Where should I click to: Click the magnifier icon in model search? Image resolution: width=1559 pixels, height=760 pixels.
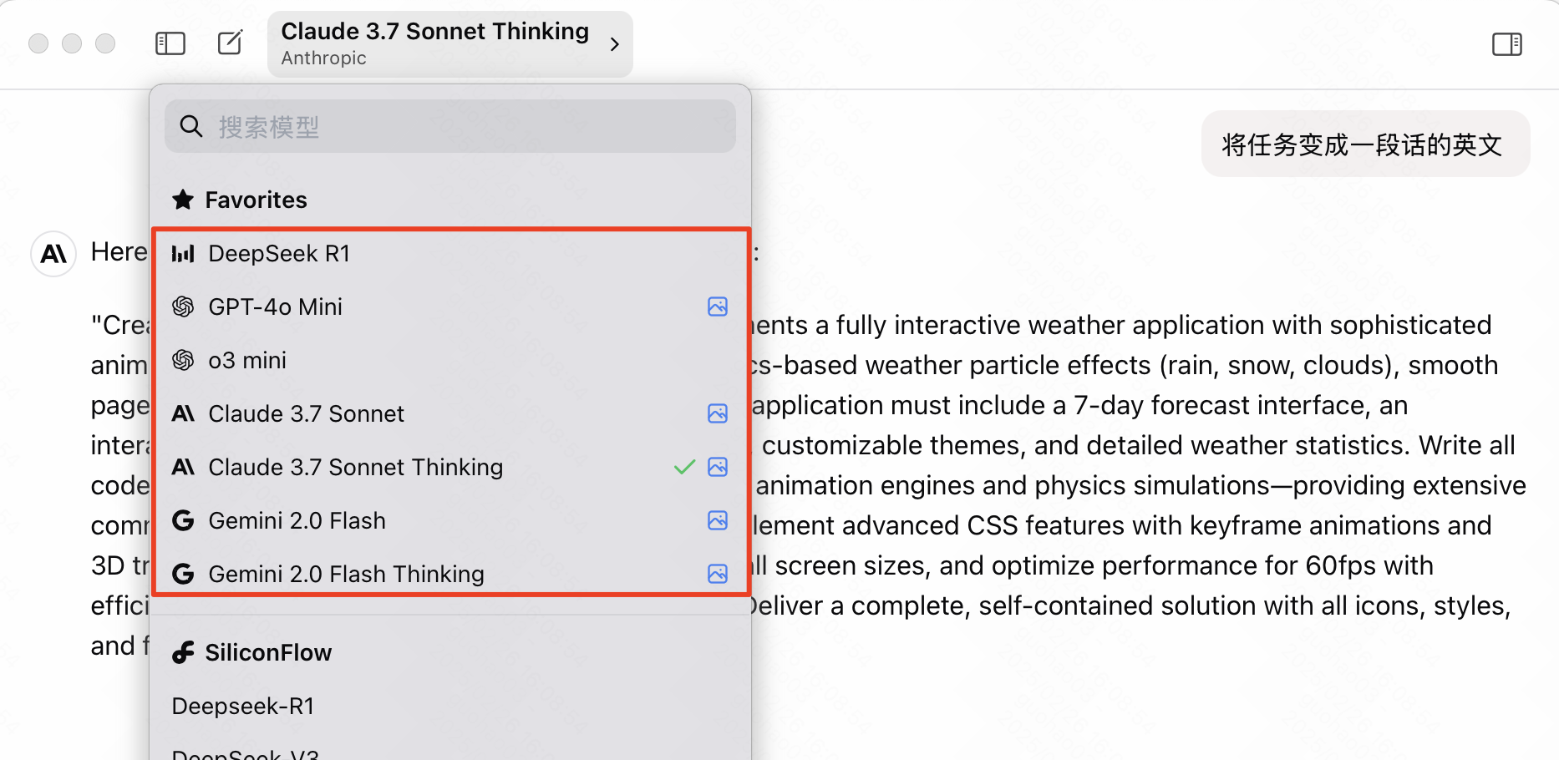191,126
